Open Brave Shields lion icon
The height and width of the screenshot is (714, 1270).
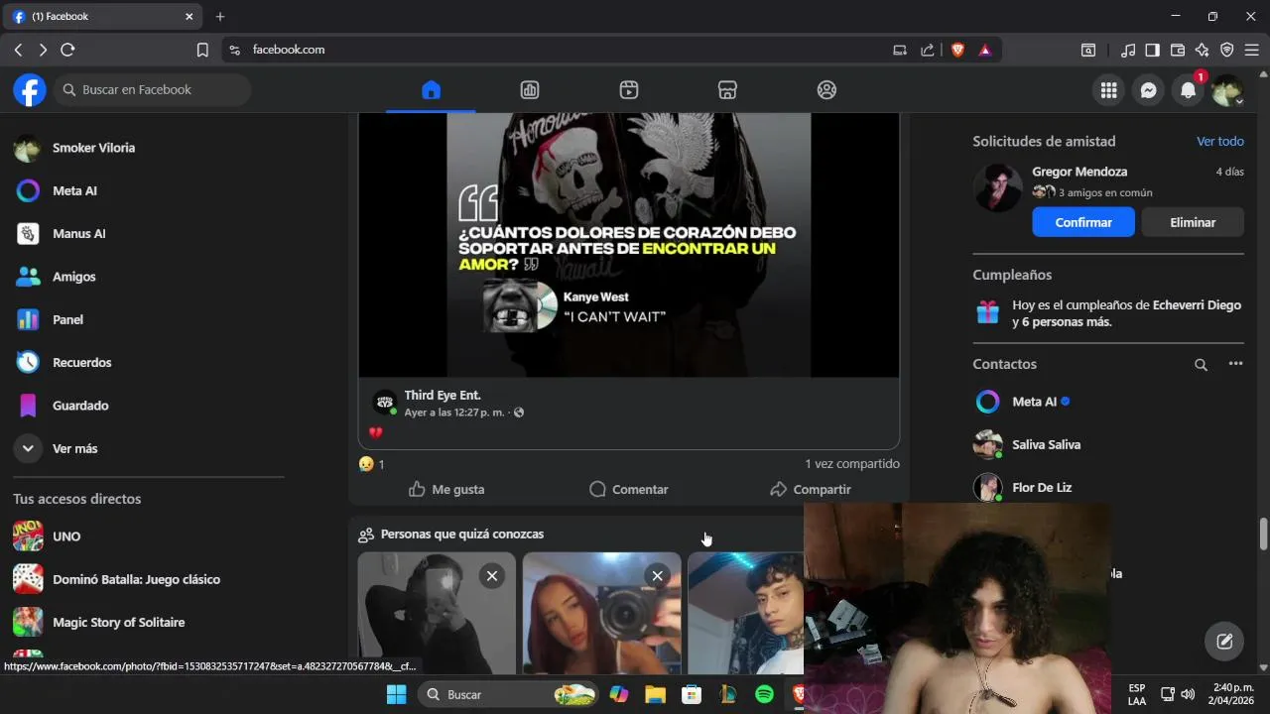[957, 50]
